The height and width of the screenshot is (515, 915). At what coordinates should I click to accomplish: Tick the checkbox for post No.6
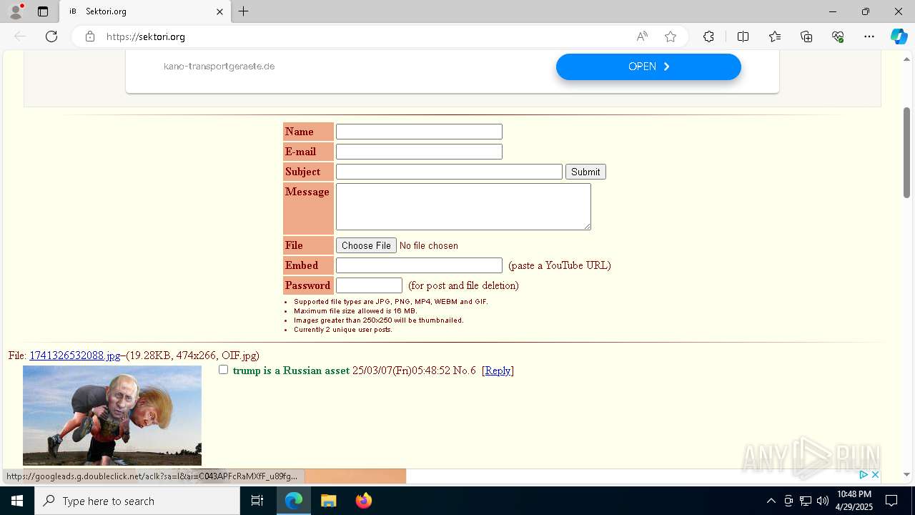point(223,370)
